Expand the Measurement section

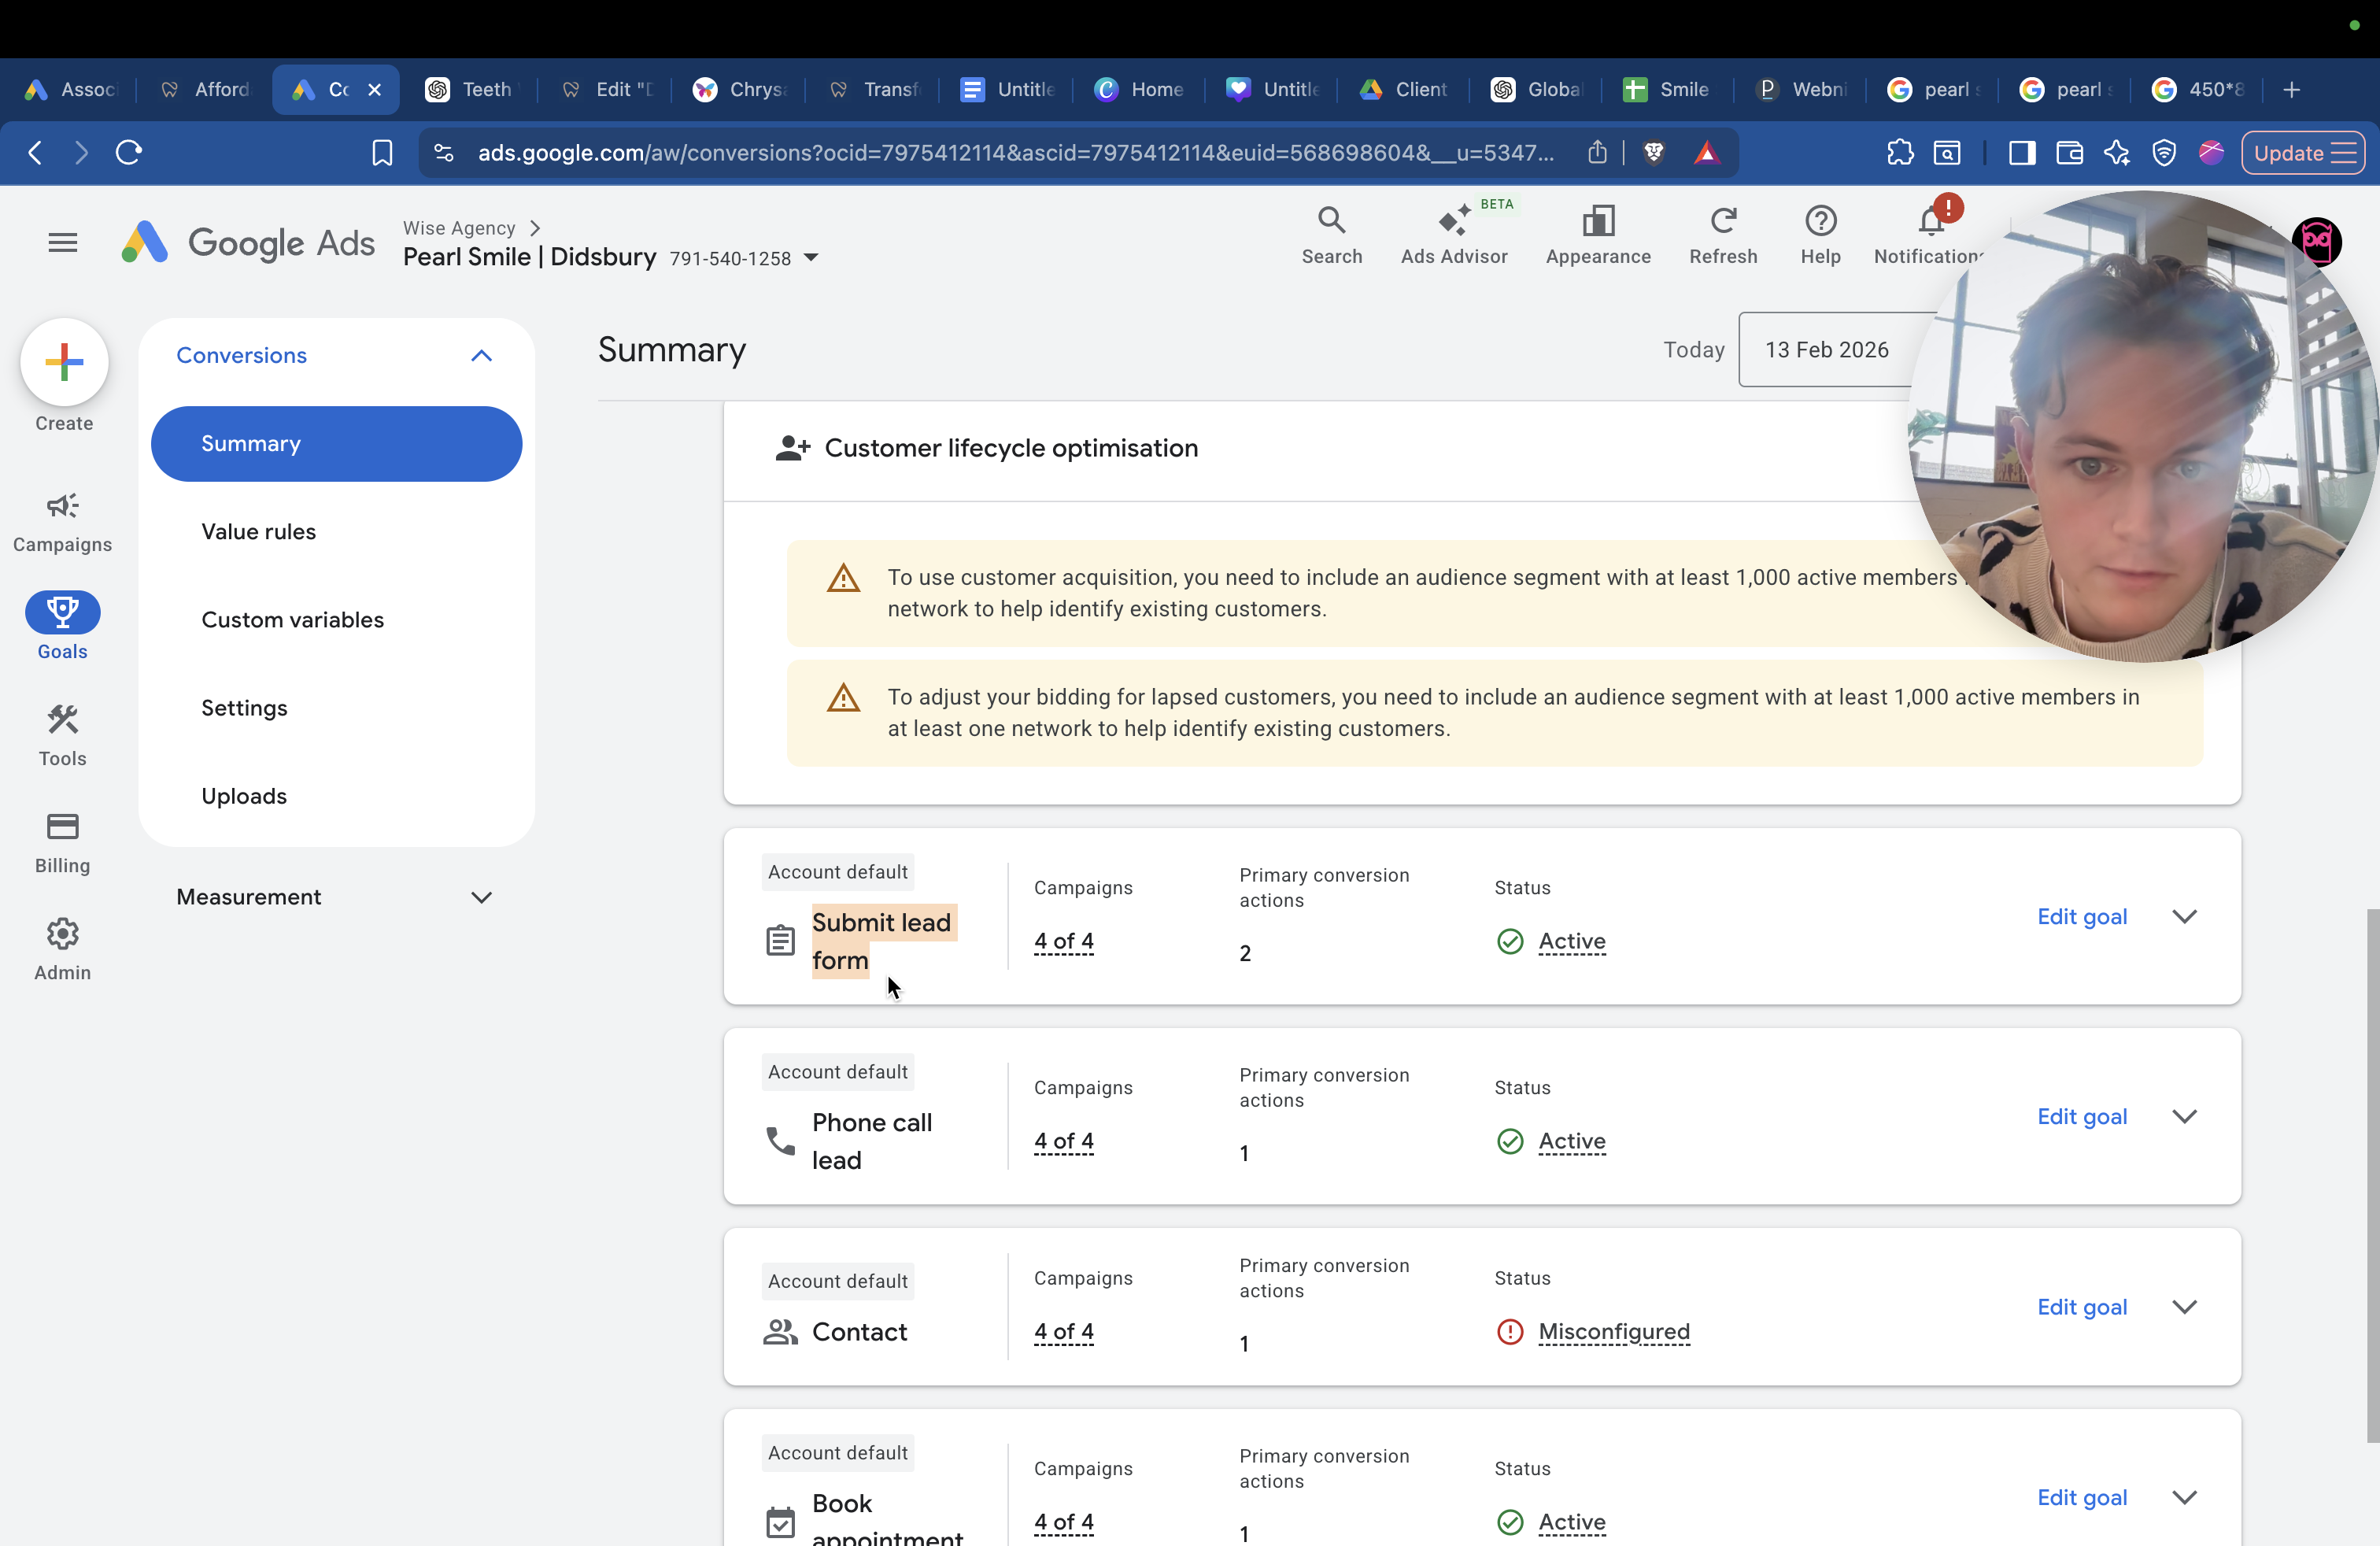[x=481, y=897]
